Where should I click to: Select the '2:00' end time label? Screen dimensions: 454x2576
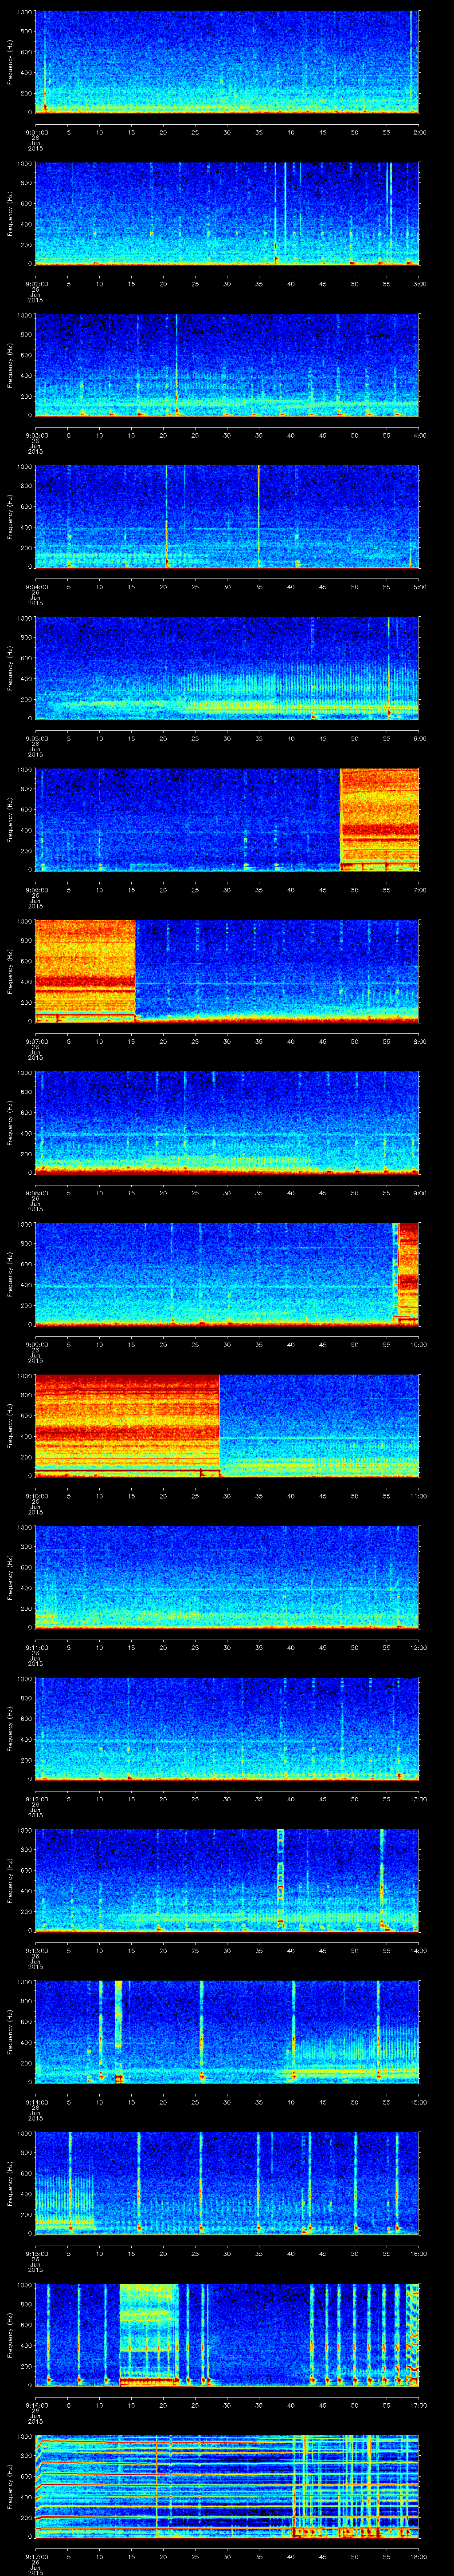(420, 132)
